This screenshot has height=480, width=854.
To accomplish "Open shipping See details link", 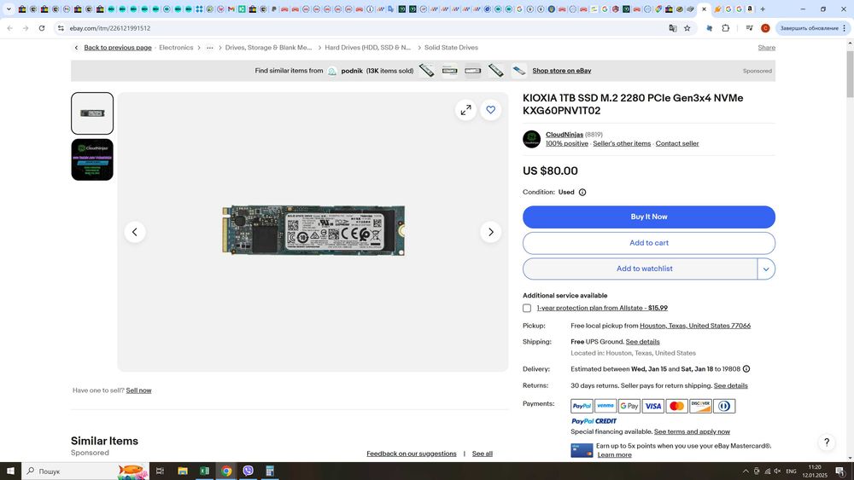I will click(x=643, y=342).
